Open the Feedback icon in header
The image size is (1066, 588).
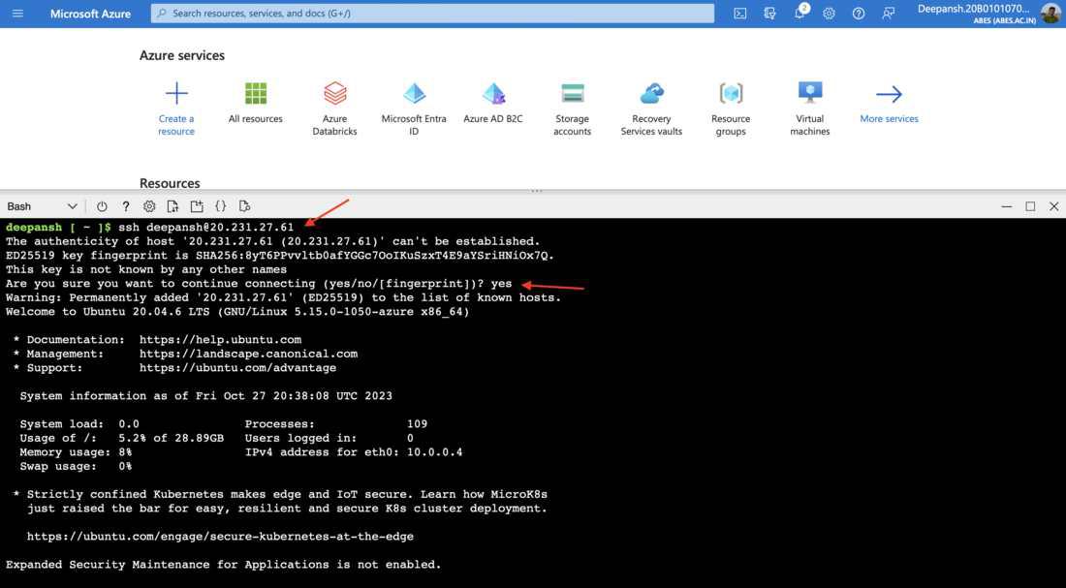pyautogui.click(x=888, y=14)
